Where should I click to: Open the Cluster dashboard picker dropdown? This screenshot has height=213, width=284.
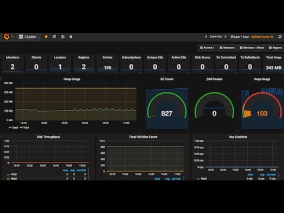coord(29,37)
